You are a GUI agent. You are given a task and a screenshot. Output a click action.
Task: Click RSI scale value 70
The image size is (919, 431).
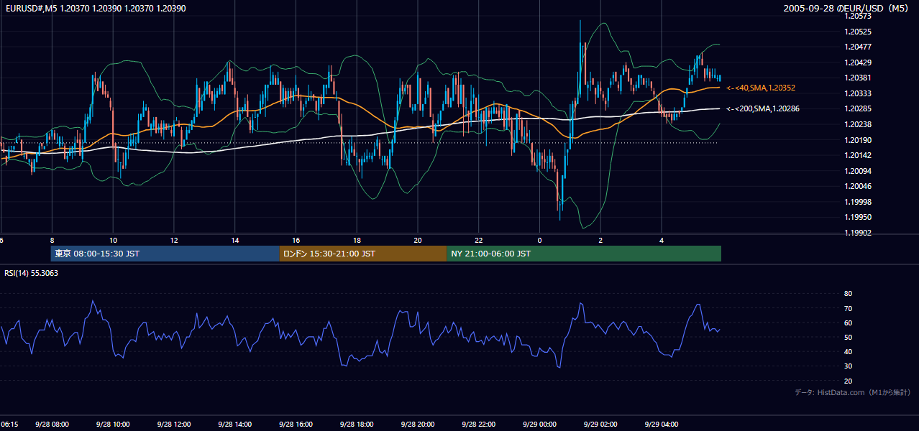849,308
